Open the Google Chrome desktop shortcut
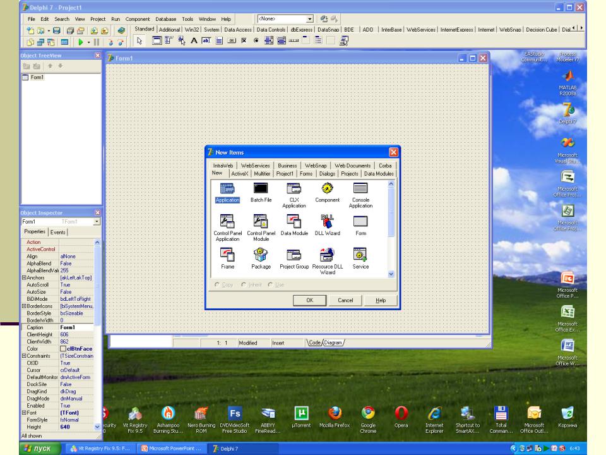The image size is (606, 455). click(368, 420)
